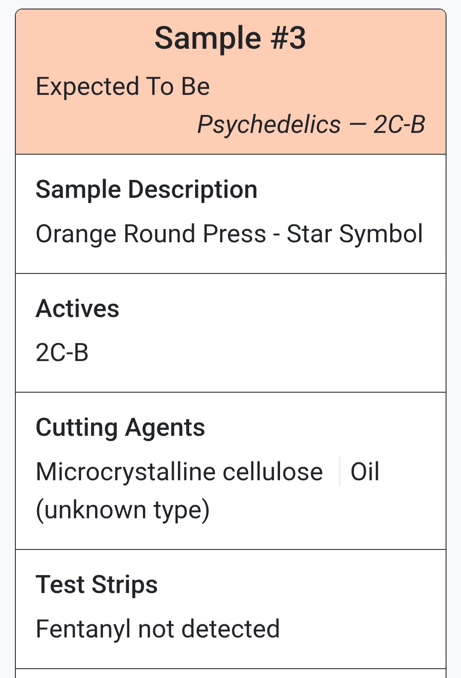Screen dimensions: 461x678
Task: Select the Oil (unknown type) cutting agent
Action: (207, 491)
